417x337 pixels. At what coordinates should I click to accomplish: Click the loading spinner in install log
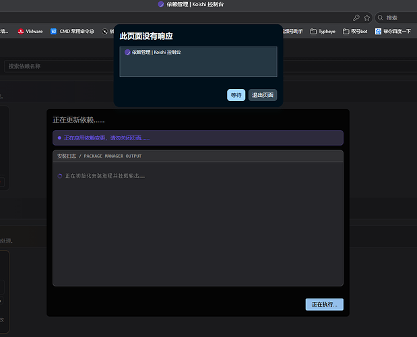[60, 176]
